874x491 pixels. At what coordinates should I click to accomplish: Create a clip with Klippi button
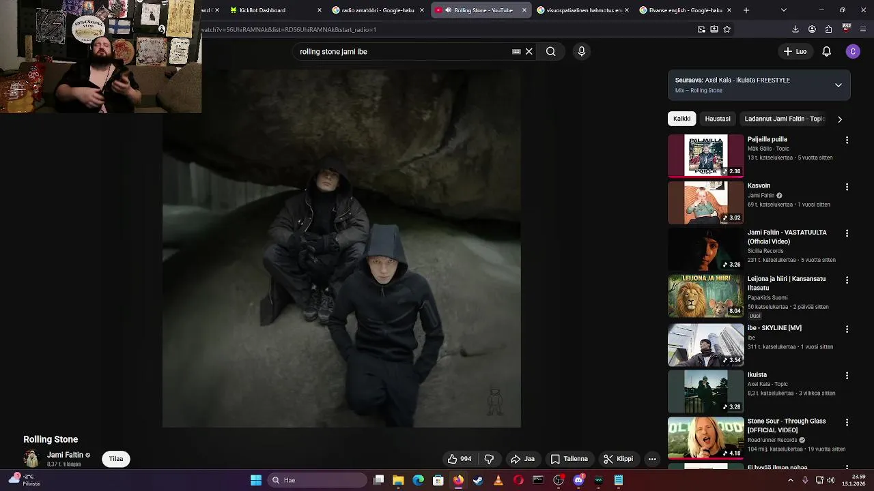[x=618, y=459]
